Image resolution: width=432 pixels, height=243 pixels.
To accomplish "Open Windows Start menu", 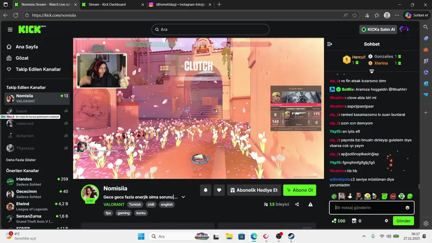I will point(141,236).
